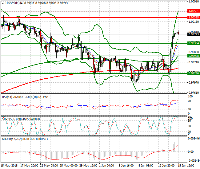Click the 0.99080 price scale value
This screenshot has height=169, width=200.
(194, 52)
